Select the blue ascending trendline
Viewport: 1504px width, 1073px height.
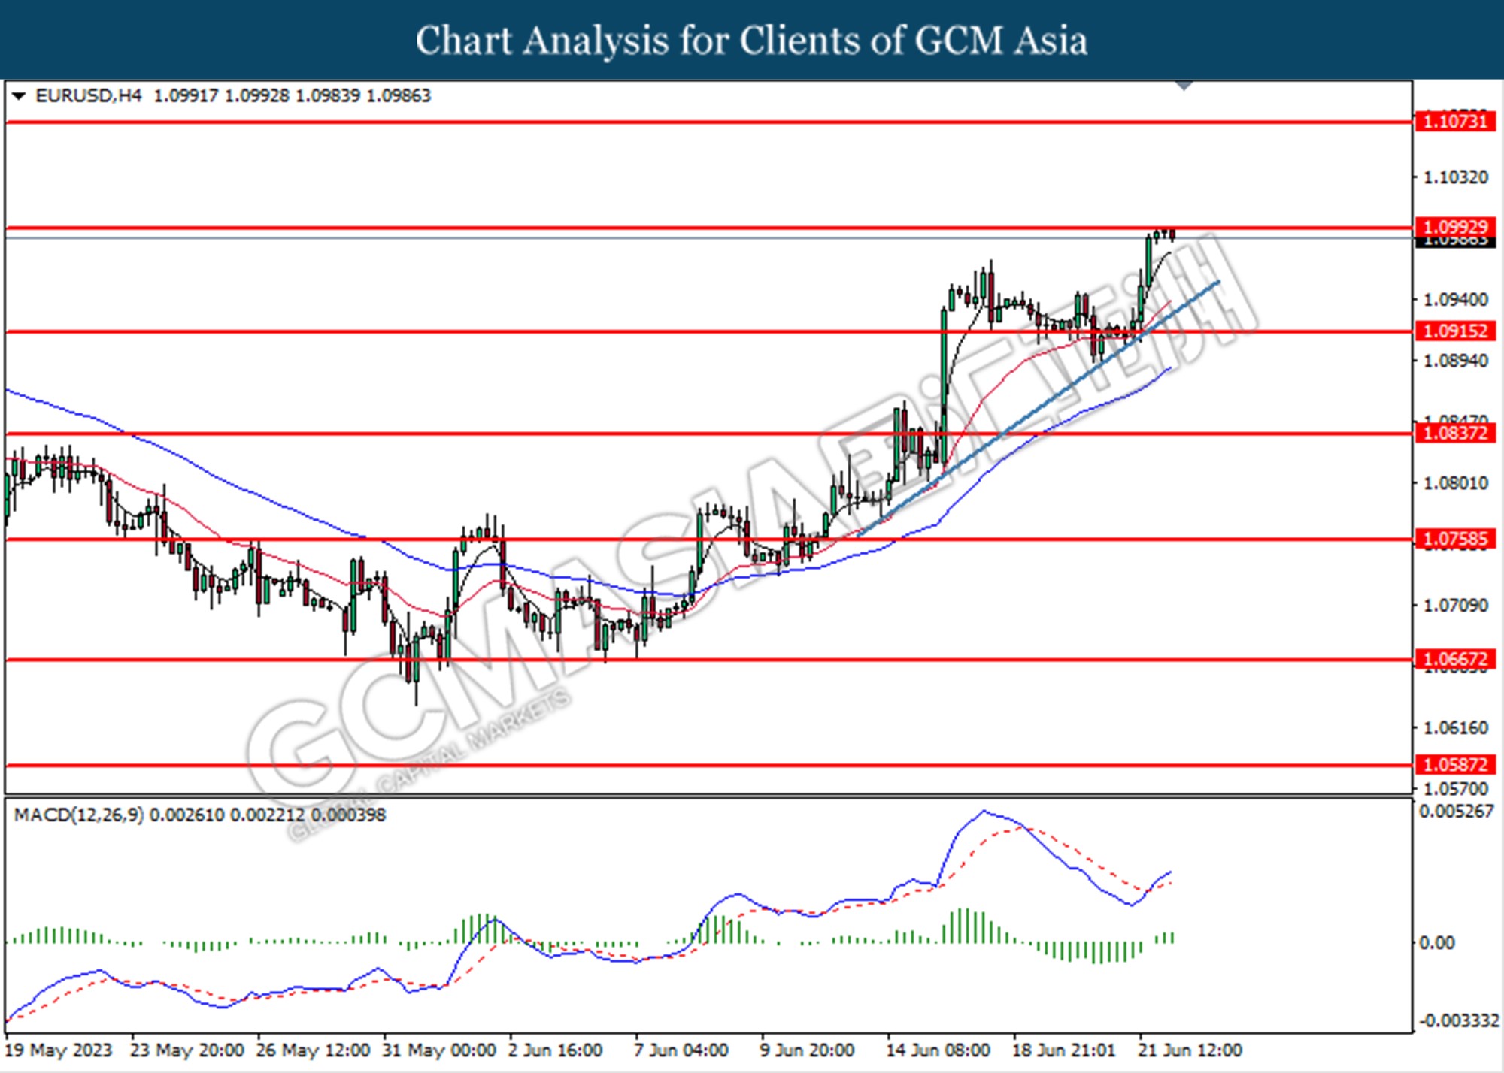tap(1039, 408)
